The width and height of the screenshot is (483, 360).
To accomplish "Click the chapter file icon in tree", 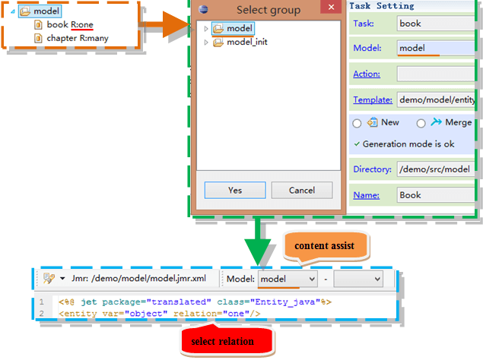I will pyautogui.click(x=38, y=38).
